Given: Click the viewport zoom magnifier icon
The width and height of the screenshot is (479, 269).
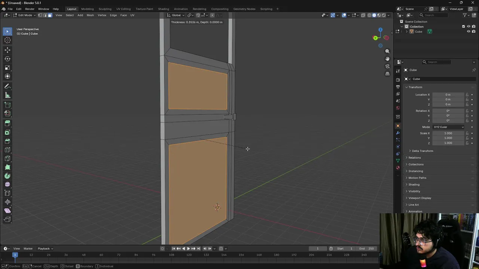Looking at the screenshot, I should point(387,51).
